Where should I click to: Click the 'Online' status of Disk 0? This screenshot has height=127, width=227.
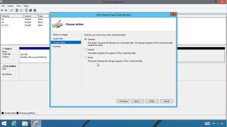coord(5,57)
